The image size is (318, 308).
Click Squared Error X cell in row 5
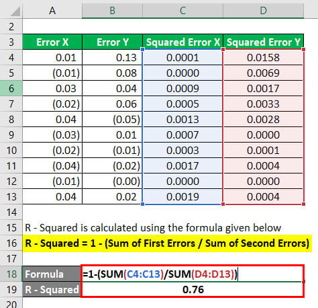pos(182,73)
